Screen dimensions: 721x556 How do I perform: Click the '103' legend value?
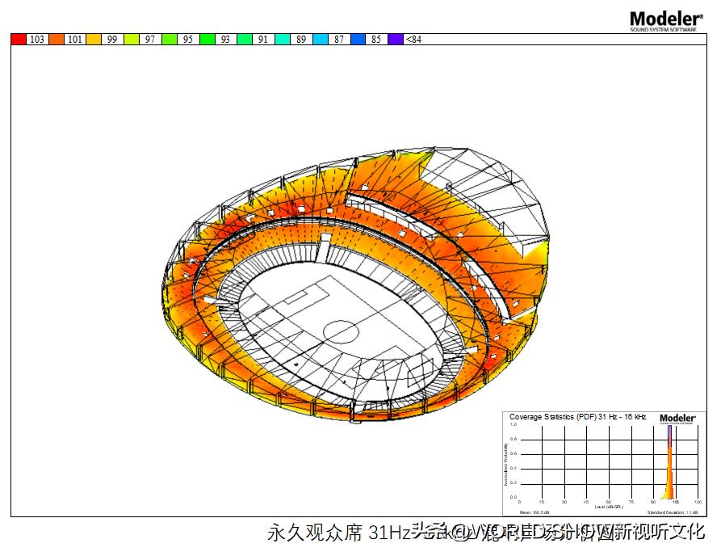37,40
